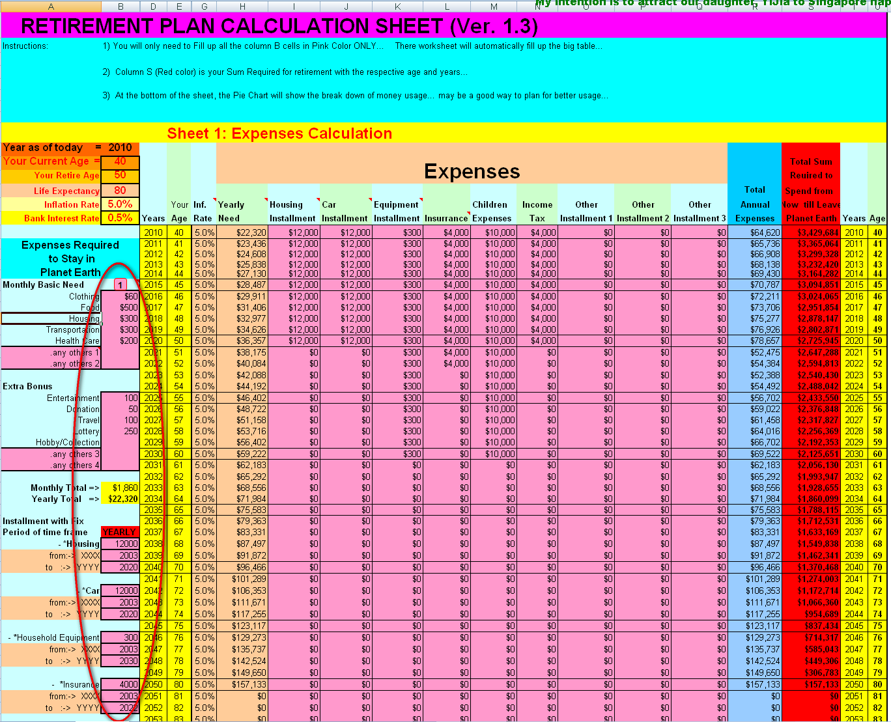The image size is (891, 722).
Task: Click the Total Annual Expenses column heading
Action: 754,204
